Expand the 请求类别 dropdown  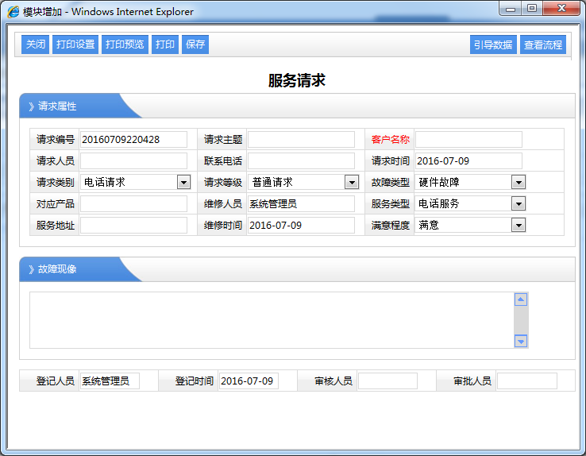(183, 183)
